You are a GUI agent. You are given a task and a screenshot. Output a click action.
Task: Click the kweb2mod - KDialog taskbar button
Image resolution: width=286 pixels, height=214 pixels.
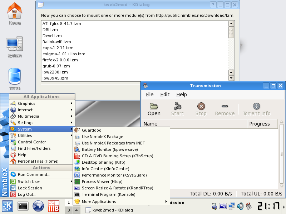pyautogui.click(x=109, y=210)
